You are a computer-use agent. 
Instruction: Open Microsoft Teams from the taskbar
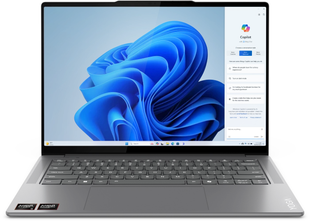click(183, 143)
